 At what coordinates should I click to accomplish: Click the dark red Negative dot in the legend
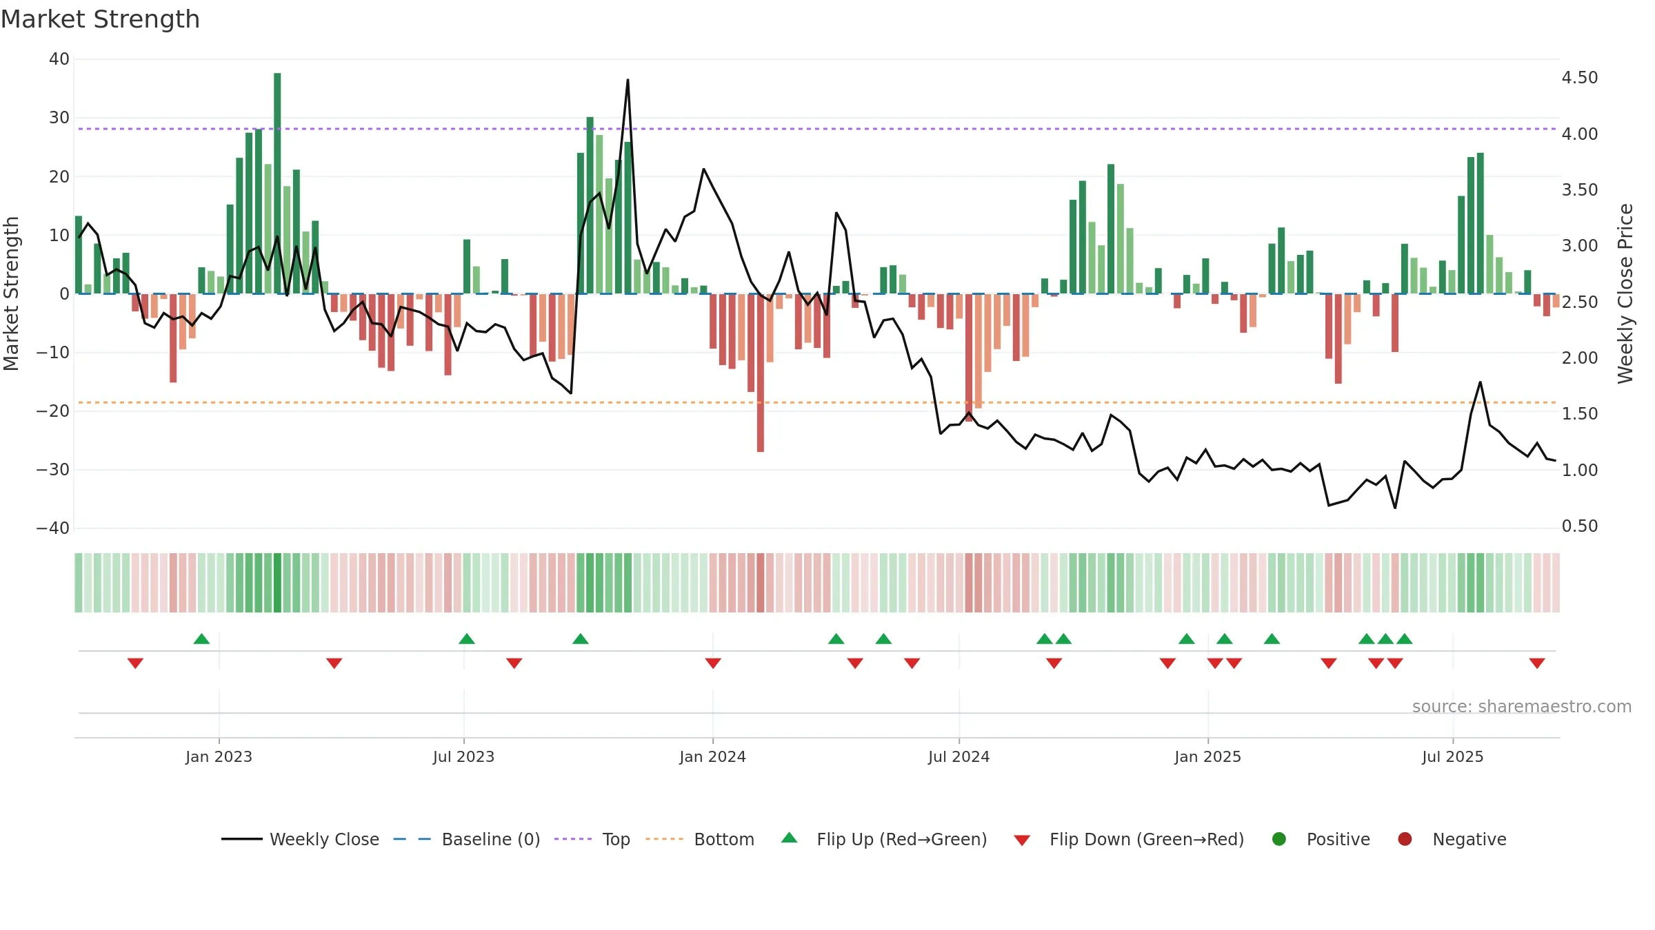[x=1405, y=839]
